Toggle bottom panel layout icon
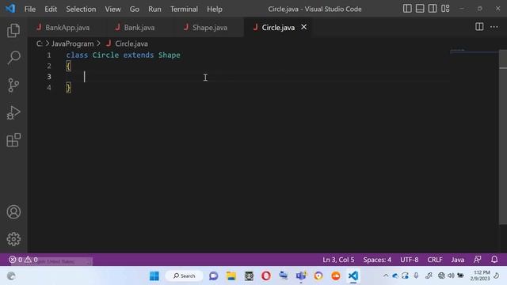This screenshot has width=507, height=285. point(420,9)
